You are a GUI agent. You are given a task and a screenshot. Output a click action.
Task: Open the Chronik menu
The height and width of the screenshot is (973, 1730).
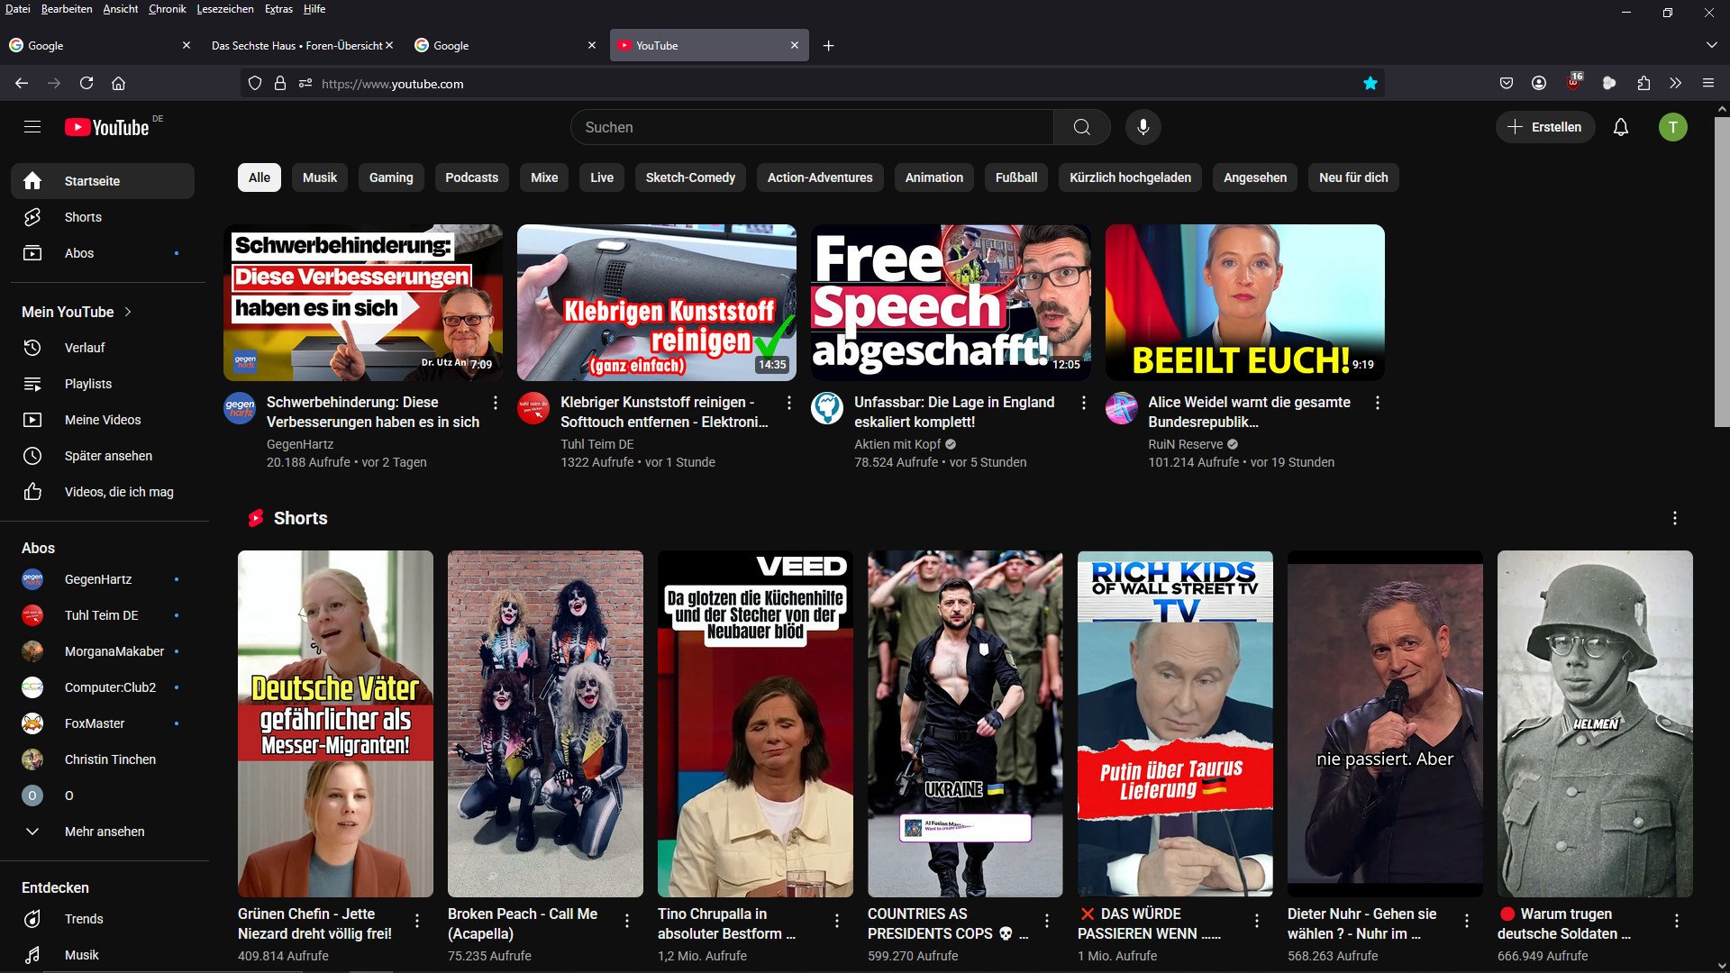pos(168,9)
